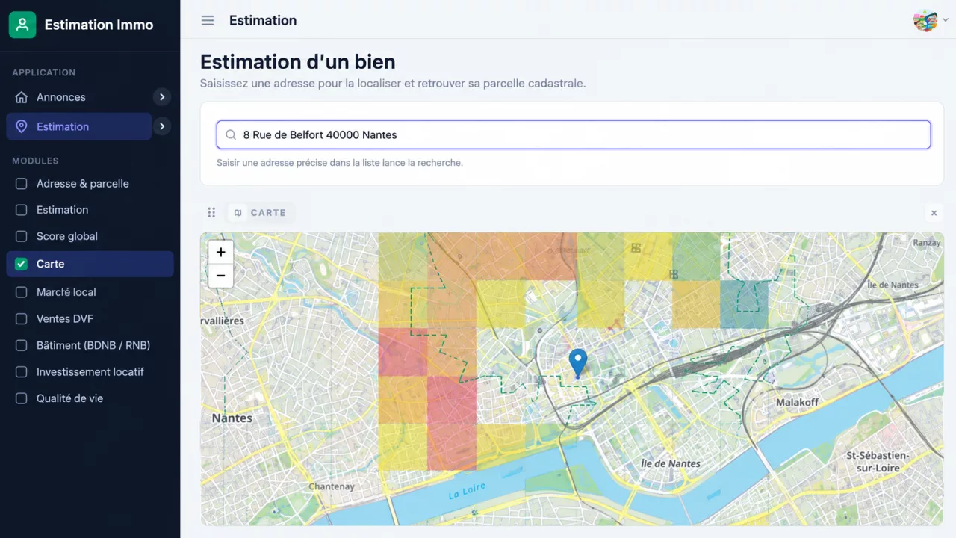Click the address search input field

point(574,135)
